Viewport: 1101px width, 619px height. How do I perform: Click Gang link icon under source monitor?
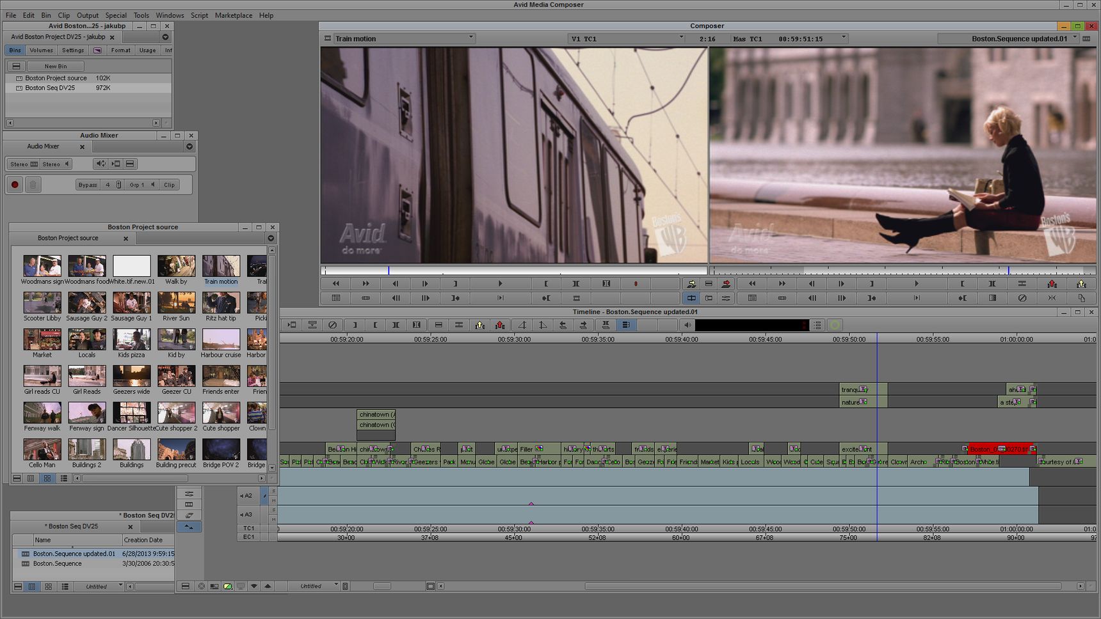[x=366, y=298]
